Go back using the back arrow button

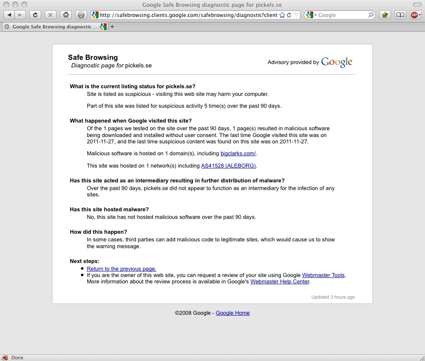(x=9, y=15)
